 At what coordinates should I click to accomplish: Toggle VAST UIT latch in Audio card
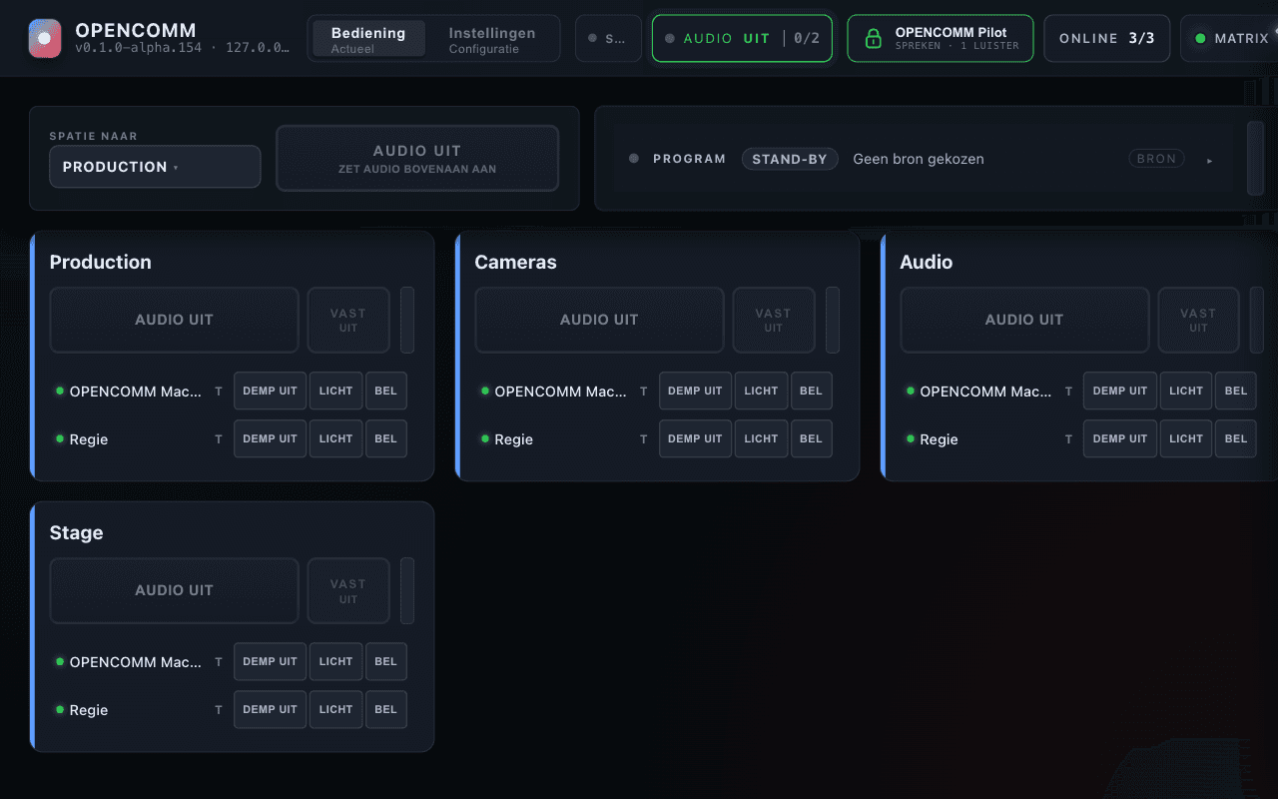click(x=1198, y=320)
